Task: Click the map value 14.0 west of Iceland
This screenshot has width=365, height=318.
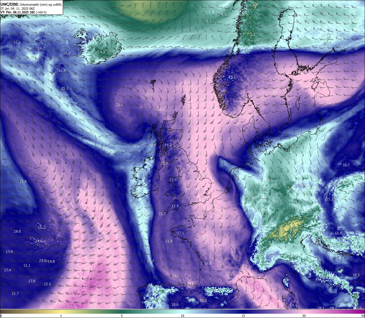Action: click(67, 53)
